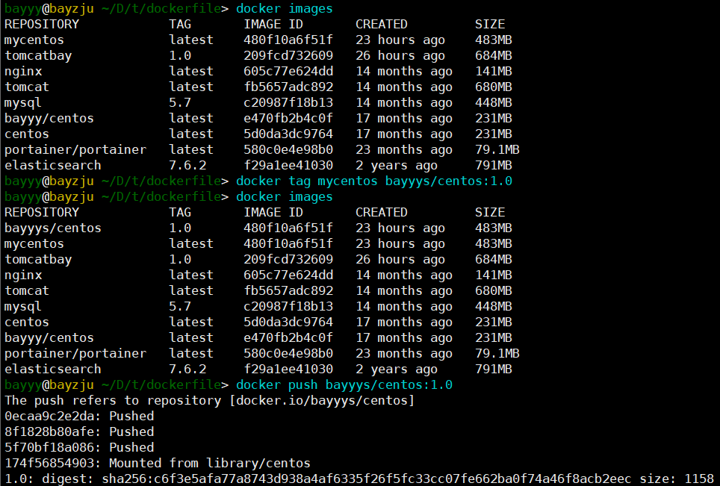Viewport: 720px width, 486px height.
Task: Click the REPOSITORY header of the first listing
Action: [x=42, y=25]
